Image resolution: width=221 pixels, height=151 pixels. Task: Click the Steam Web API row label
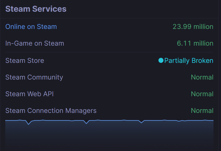(x=29, y=94)
